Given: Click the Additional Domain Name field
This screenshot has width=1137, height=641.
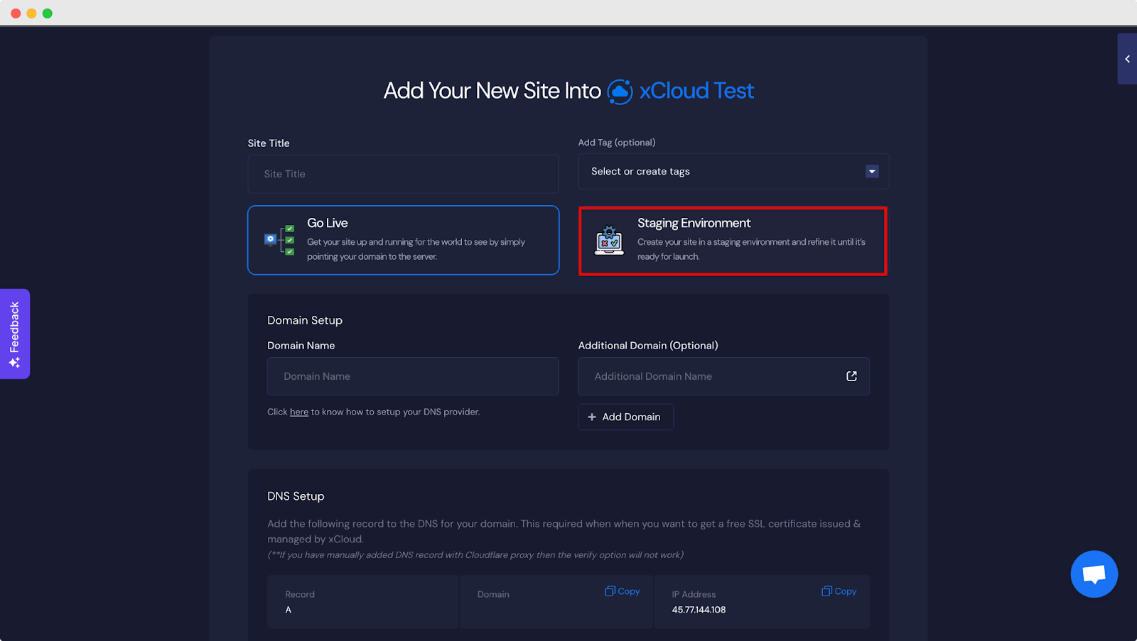Looking at the screenshot, I should click(723, 376).
